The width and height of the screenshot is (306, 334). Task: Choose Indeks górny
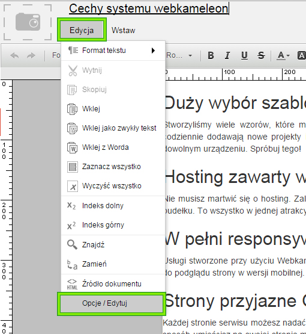click(113, 225)
